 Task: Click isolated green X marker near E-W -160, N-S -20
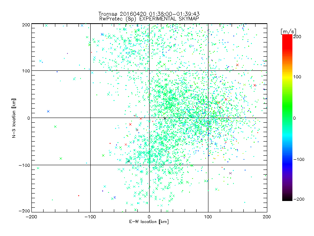(x=55, y=127)
